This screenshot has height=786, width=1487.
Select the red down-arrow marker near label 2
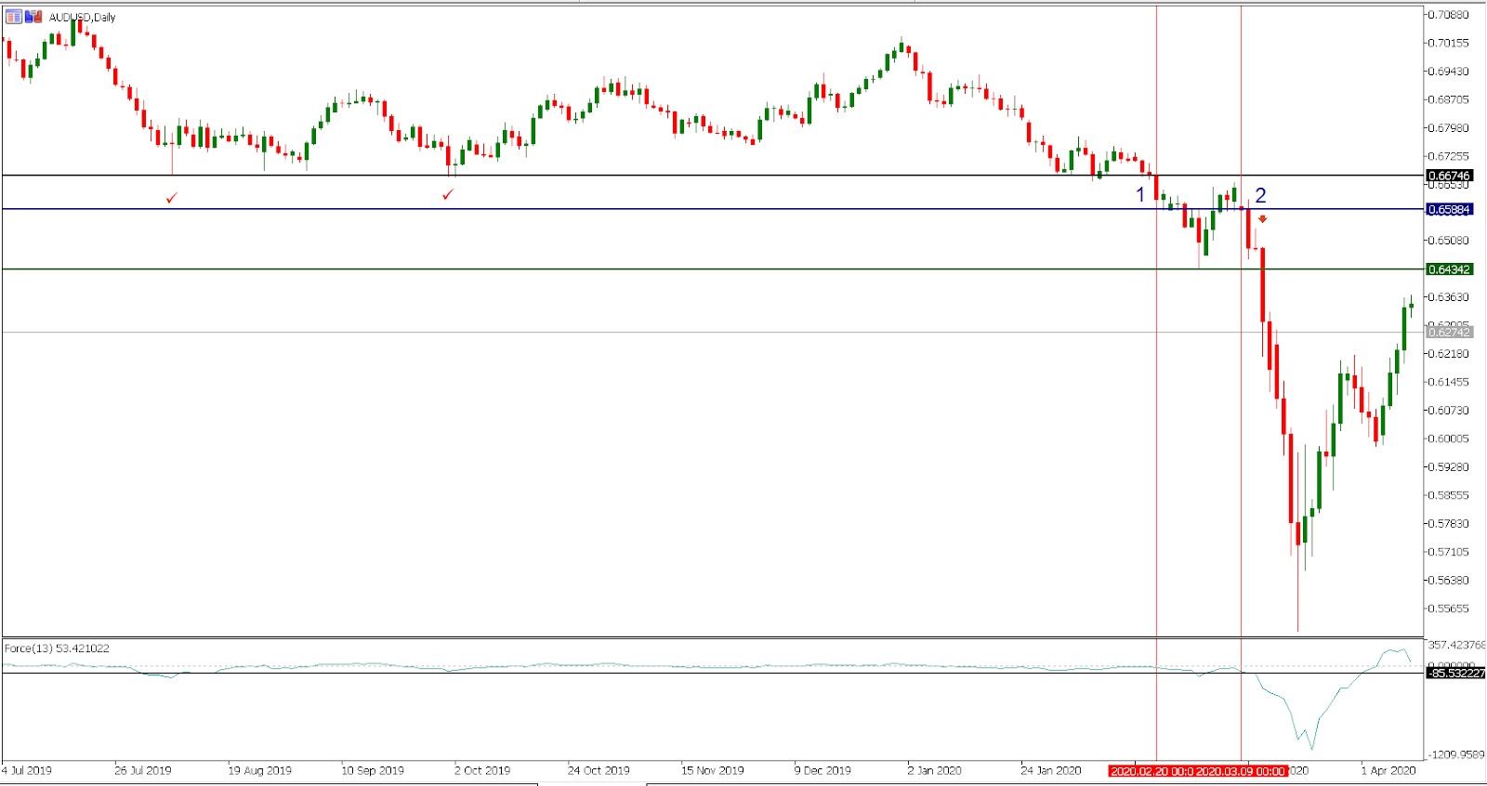click(x=1262, y=219)
